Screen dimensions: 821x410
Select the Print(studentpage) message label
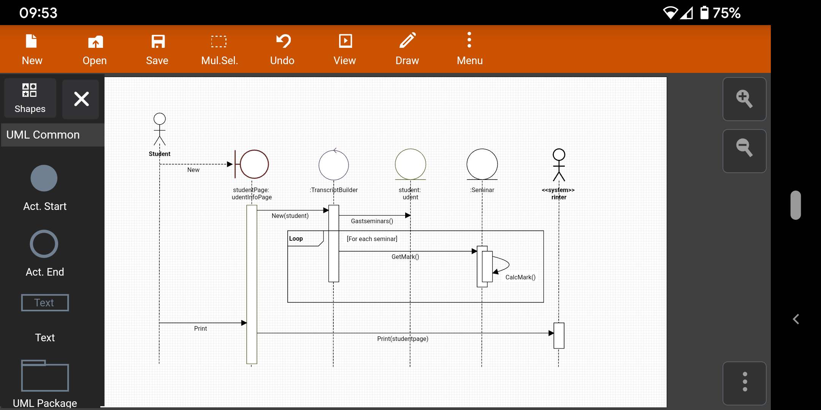(x=403, y=339)
